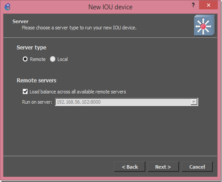Click the 'Run on server:' field label

coord(37,102)
